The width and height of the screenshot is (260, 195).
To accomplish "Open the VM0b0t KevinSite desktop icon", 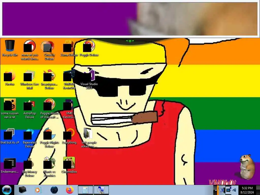I will [69, 79].
